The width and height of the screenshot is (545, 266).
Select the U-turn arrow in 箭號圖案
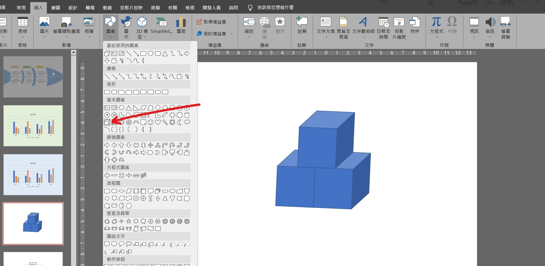tap(172, 145)
